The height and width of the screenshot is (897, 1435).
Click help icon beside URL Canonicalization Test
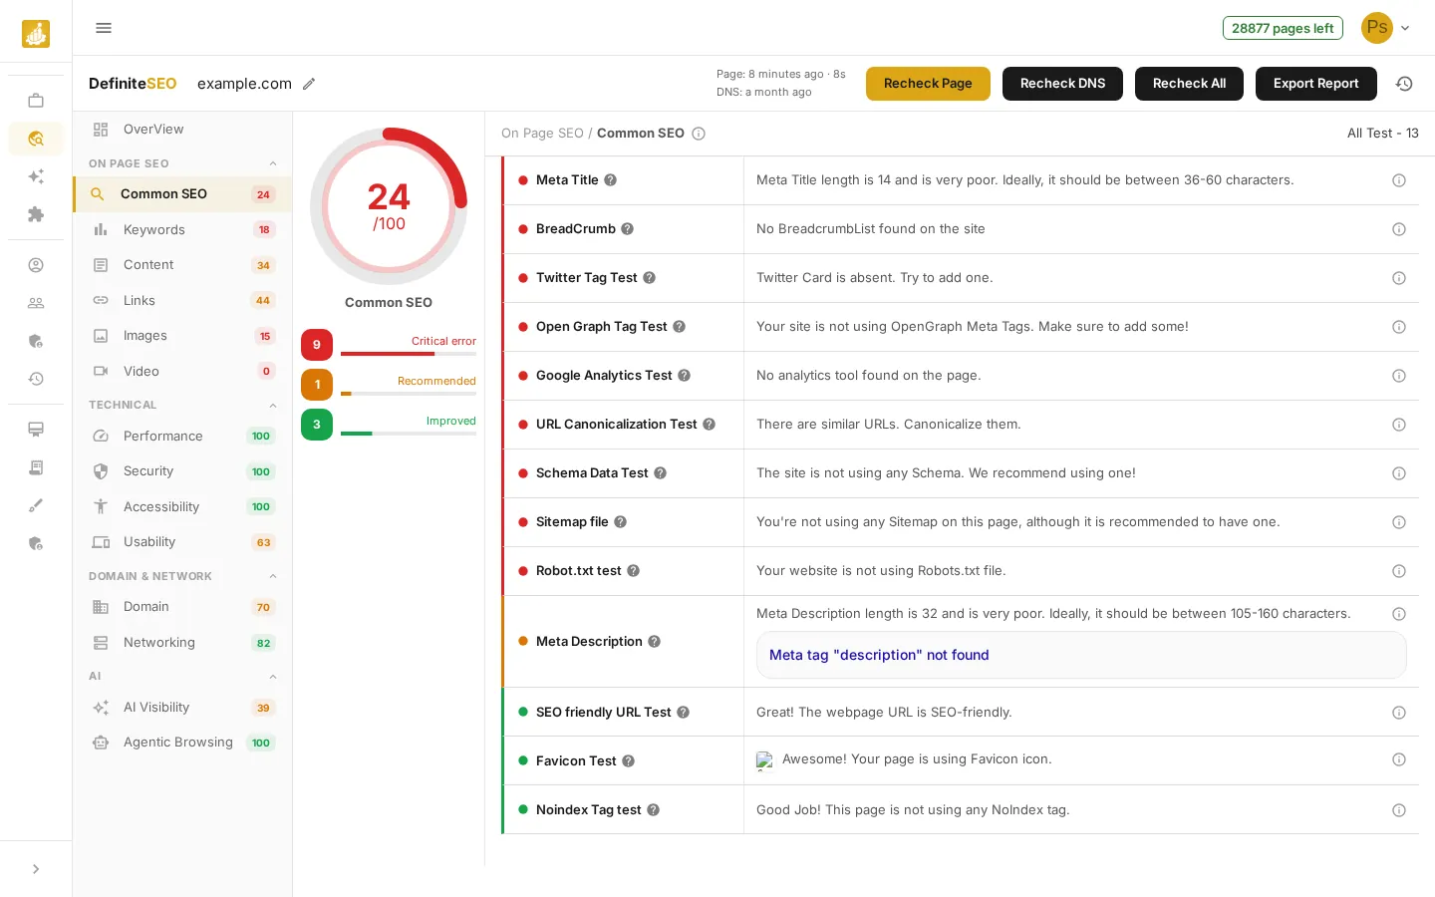[710, 425]
